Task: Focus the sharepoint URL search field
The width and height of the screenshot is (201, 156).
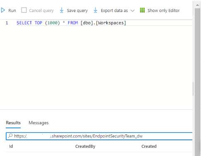Action: (x=99, y=136)
